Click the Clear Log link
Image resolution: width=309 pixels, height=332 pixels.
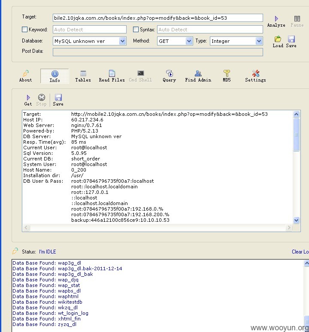(300, 252)
